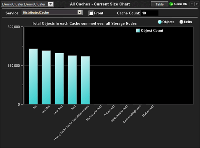This screenshot has height=148, width=200.
Task: Click the Object Count legend swatch
Action: [x=138, y=30]
